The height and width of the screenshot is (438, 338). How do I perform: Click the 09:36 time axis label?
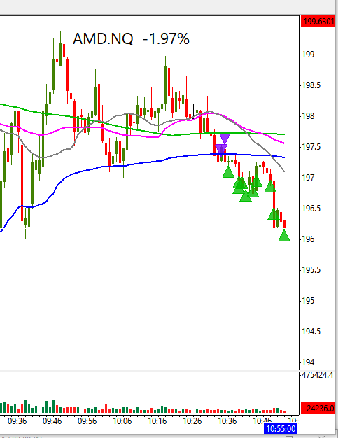[x=17, y=421]
